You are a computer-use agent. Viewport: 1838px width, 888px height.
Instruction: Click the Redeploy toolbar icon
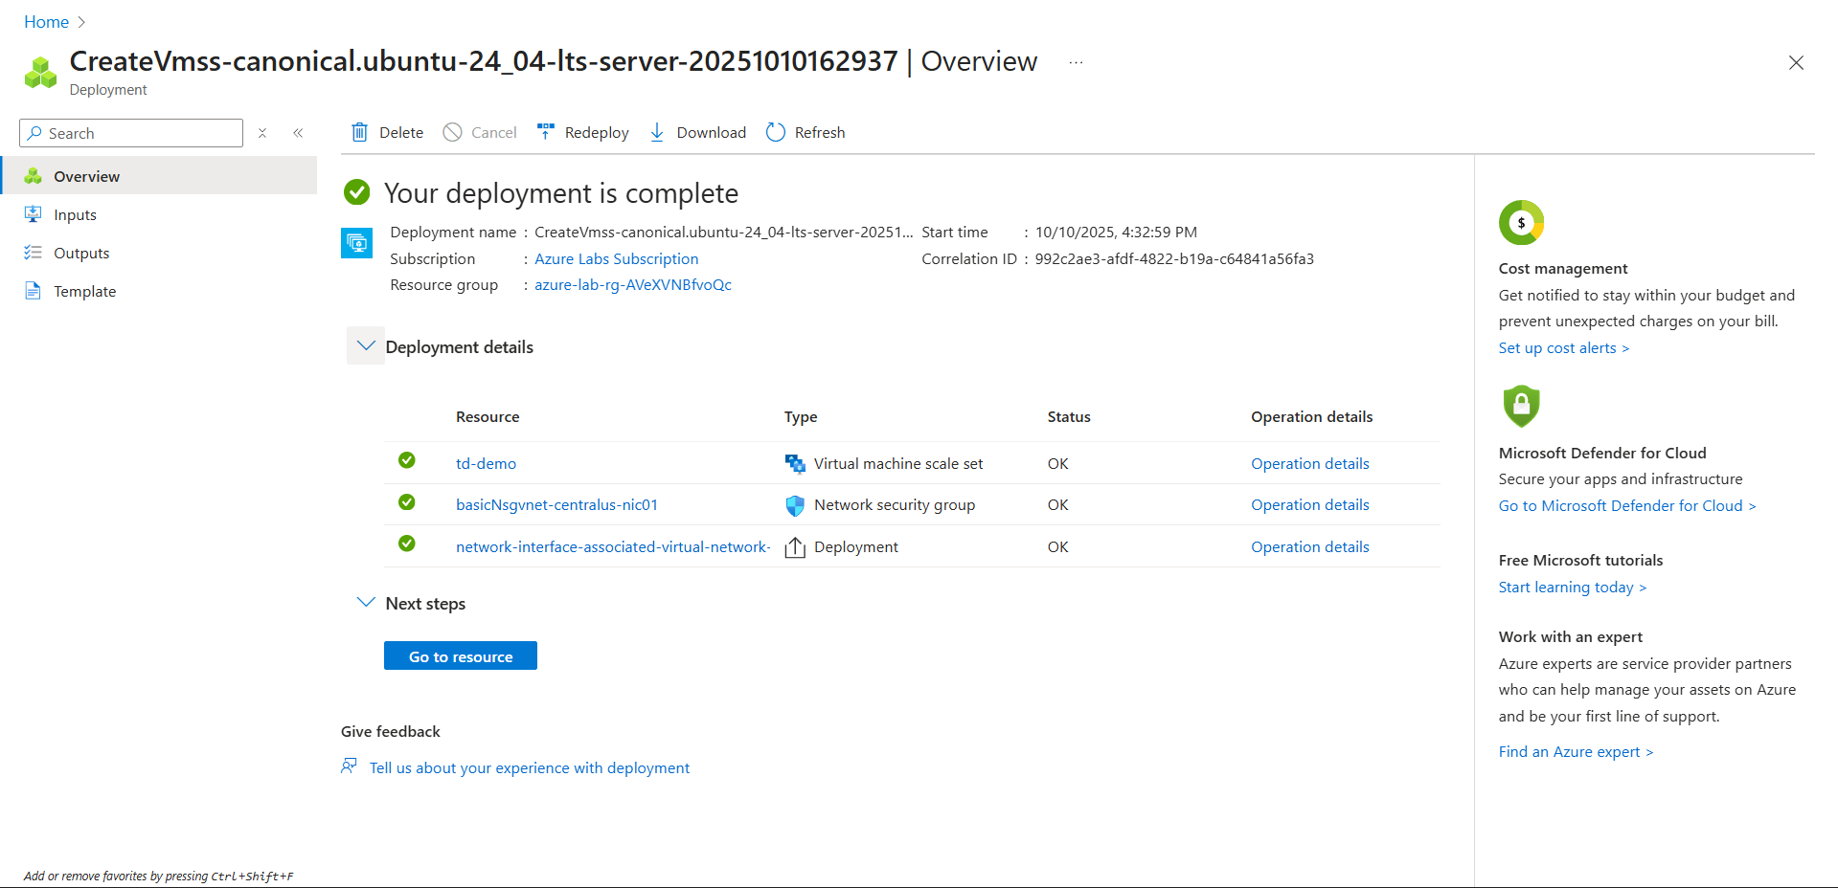pos(546,132)
